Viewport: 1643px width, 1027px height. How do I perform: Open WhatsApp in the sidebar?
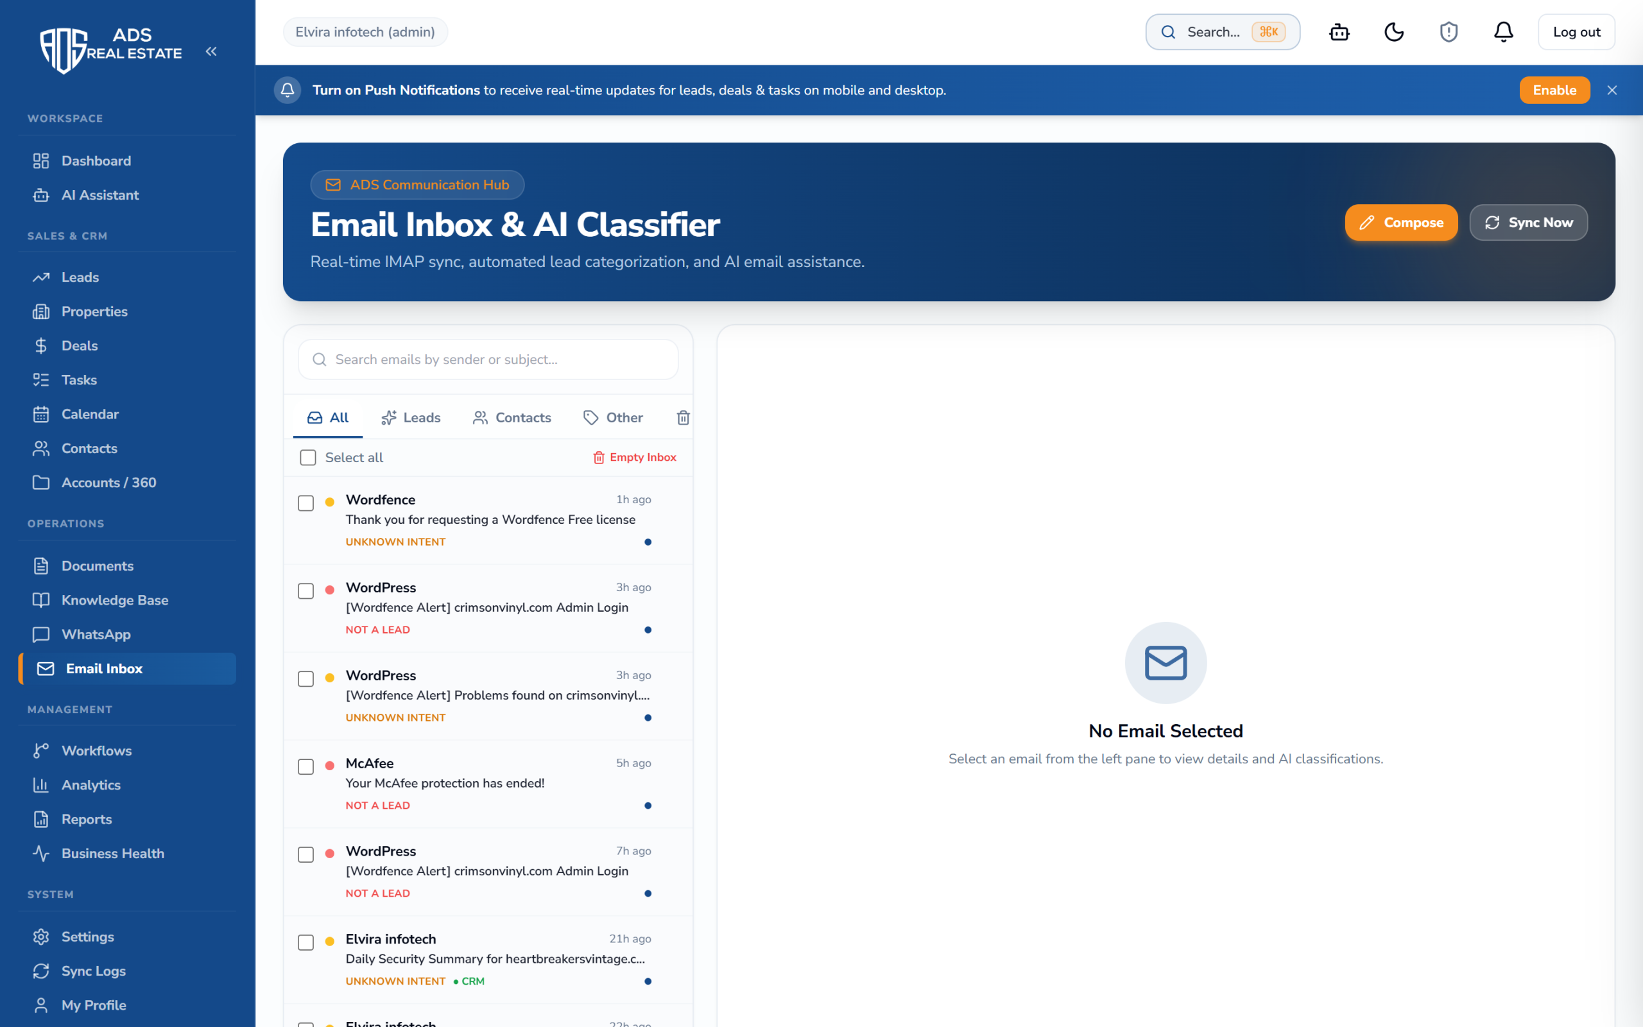pyautogui.click(x=128, y=634)
